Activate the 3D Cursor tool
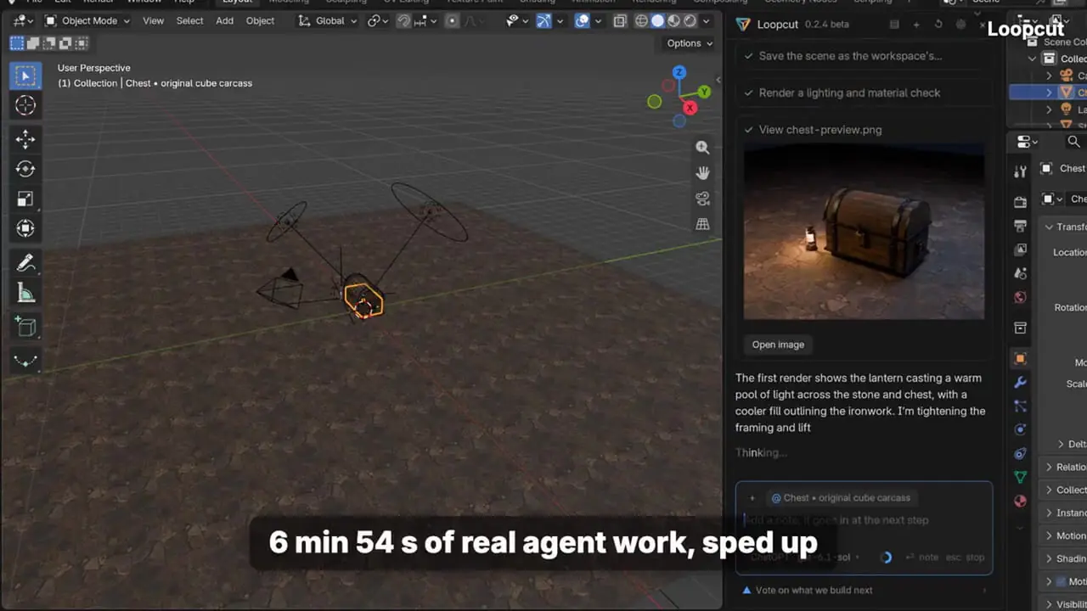Viewport: 1087px width, 611px height. (x=25, y=105)
